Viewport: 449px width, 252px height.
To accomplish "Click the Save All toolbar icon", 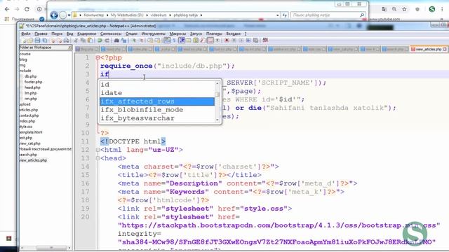I will [45, 41].
